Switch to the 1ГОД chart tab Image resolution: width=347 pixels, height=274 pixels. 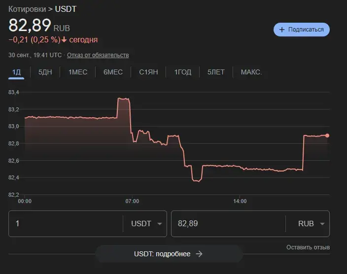(x=183, y=72)
